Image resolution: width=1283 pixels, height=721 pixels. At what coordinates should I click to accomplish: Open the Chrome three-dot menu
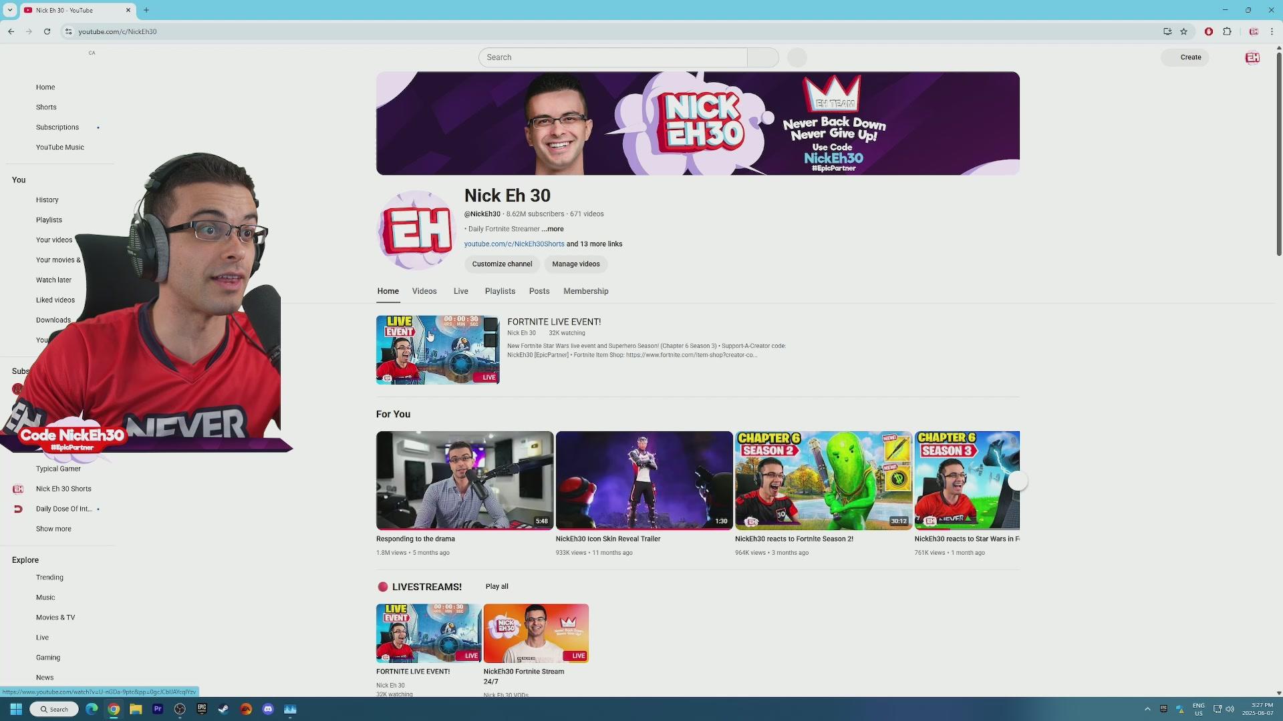point(1272,31)
